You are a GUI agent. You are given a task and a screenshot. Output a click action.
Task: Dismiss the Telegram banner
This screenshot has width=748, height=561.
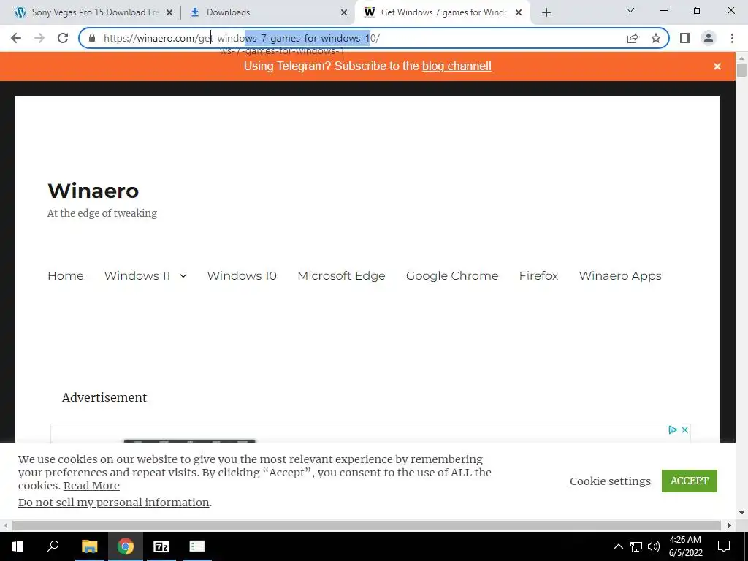717,66
